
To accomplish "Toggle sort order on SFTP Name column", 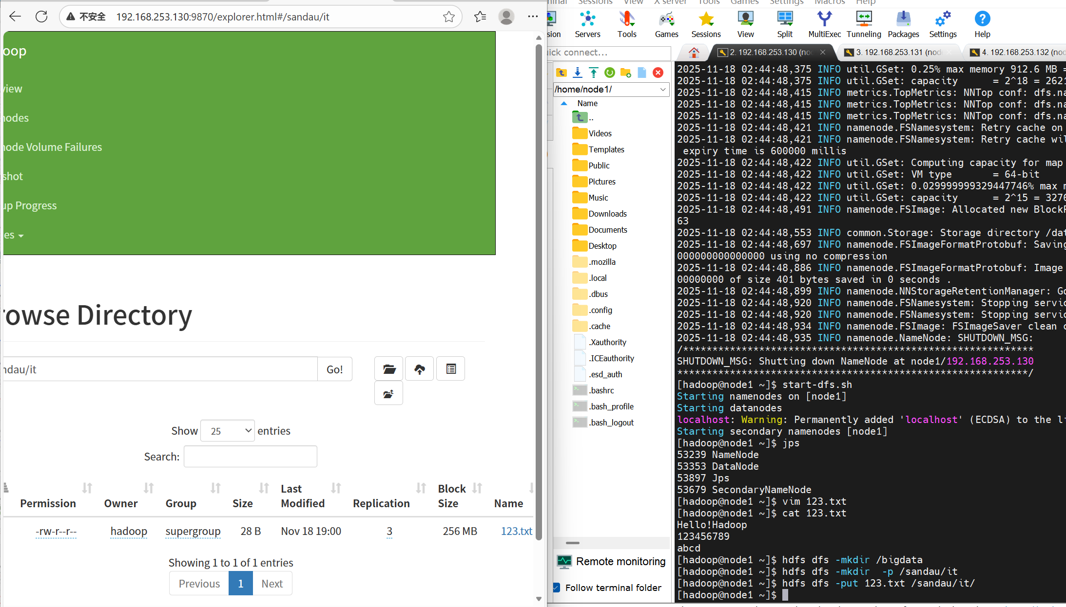I will coord(587,103).
